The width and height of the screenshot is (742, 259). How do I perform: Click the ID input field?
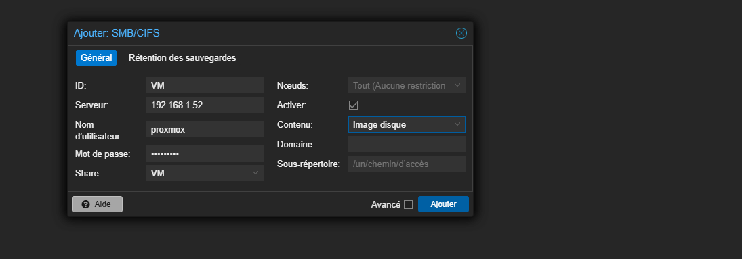[x=205, y=86]
